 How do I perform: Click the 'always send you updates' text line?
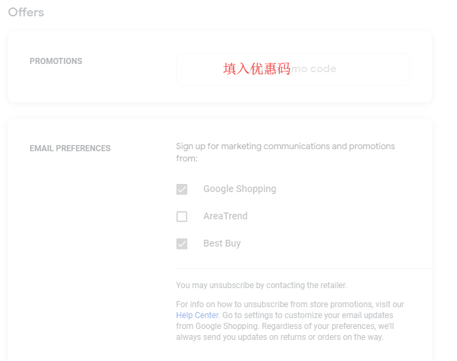(279, 337)
